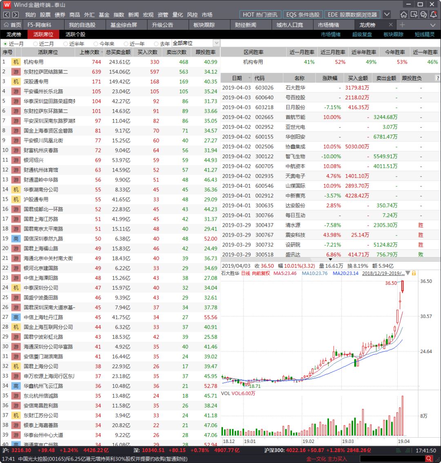Select the 平安银川凤凰北街 seat row
The image size is (441, 463).
[x=110, y=141]
